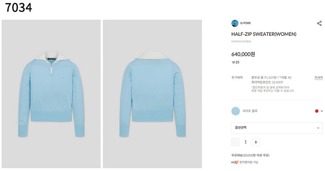Open 자세히 details link for benefits
325x171 pixels.
[319, 77]
